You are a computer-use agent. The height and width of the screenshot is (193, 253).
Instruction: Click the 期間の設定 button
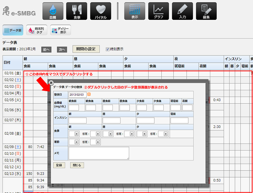(86, 49)
